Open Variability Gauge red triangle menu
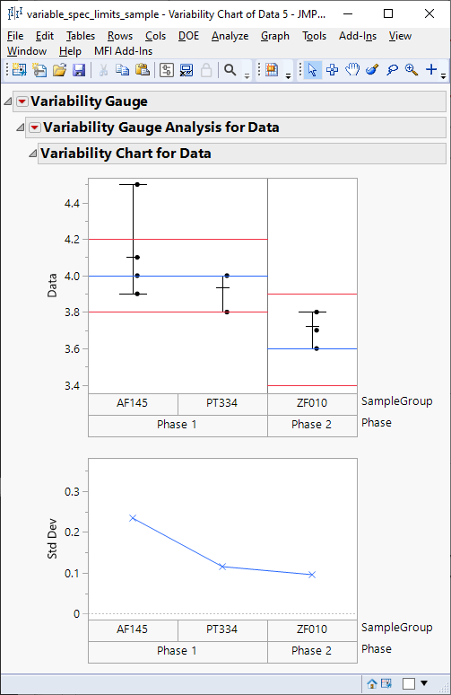The height and width of the screenshot is (695, 451). point(22,101)
